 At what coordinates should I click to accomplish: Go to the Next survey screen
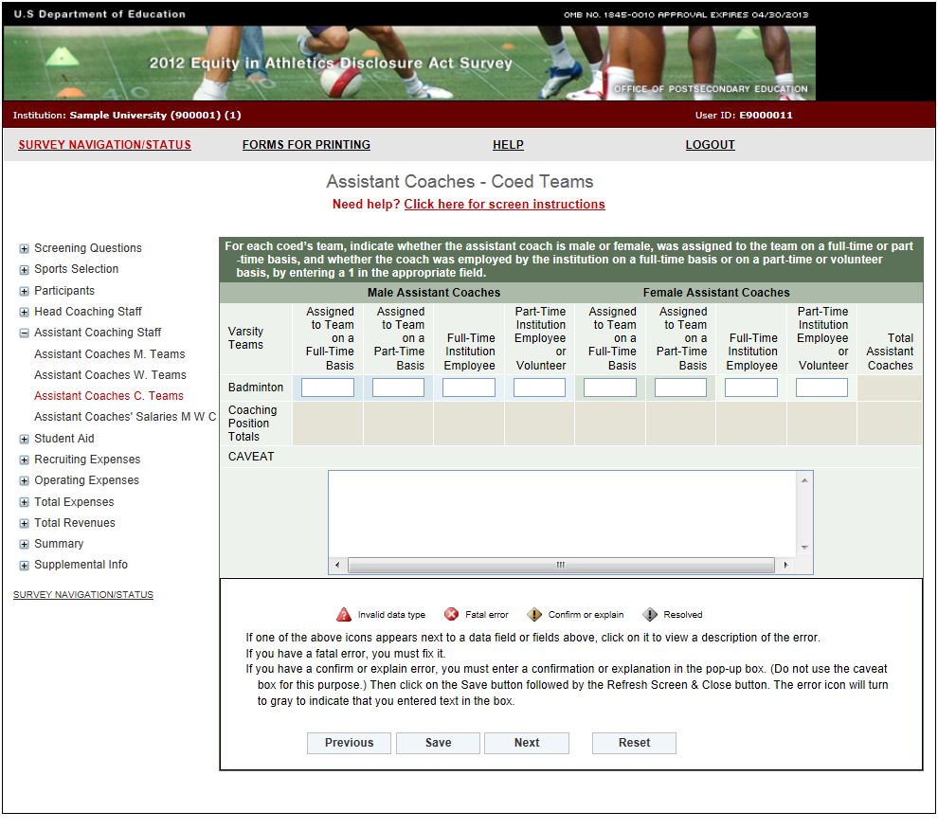(x=527, y=743)
